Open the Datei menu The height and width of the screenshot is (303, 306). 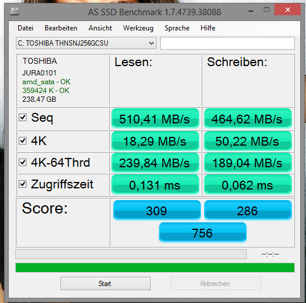click(x=25, y=28)
